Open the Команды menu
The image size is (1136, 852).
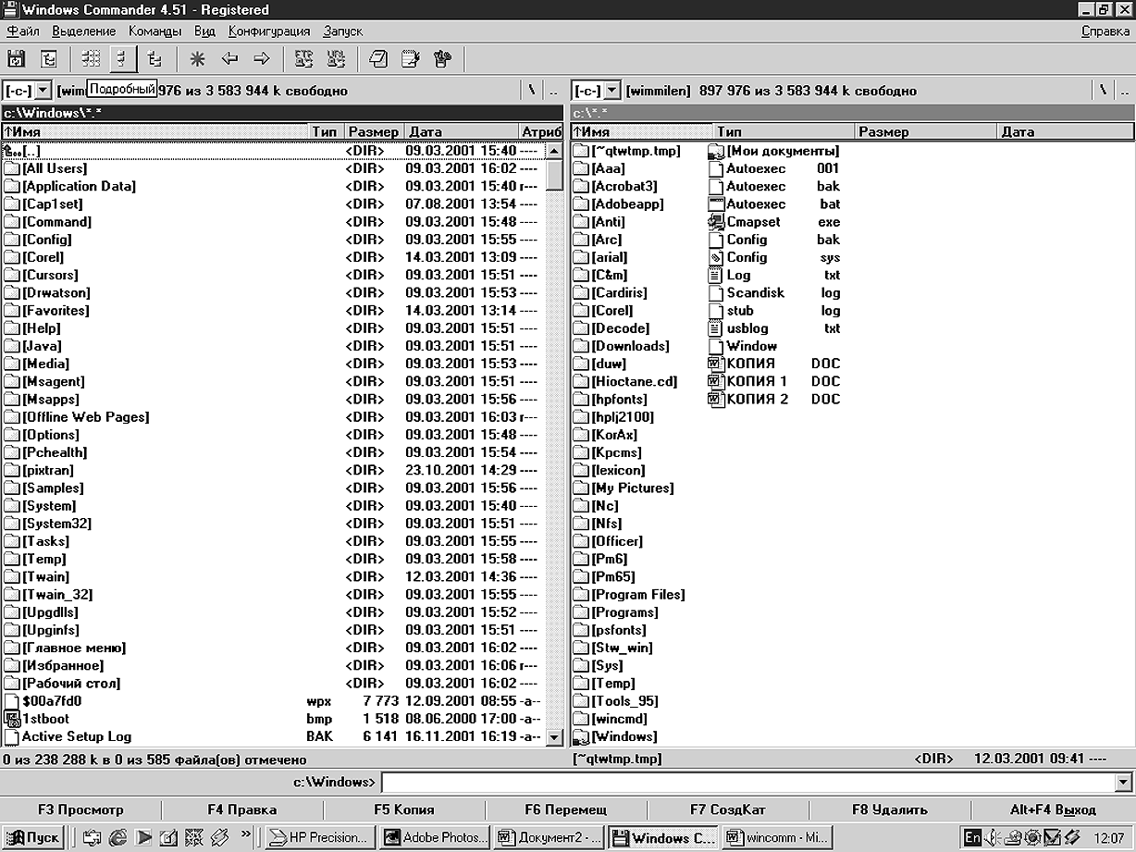pyautogui.click(x=154, y=31)
